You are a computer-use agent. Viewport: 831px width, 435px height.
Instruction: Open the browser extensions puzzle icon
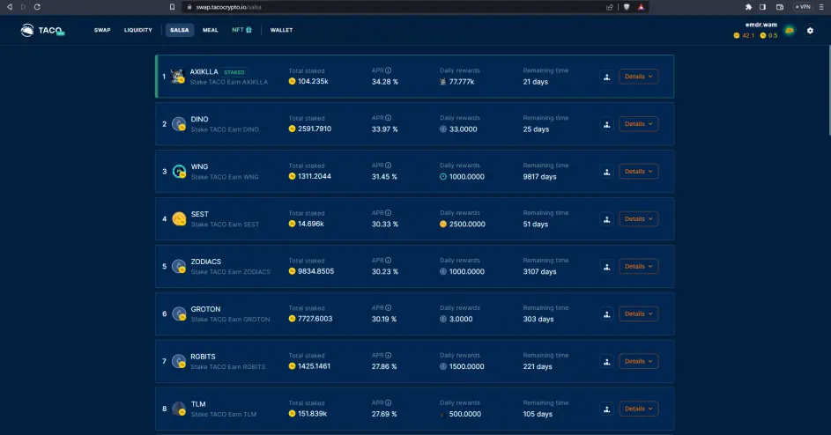coord(748,7)
